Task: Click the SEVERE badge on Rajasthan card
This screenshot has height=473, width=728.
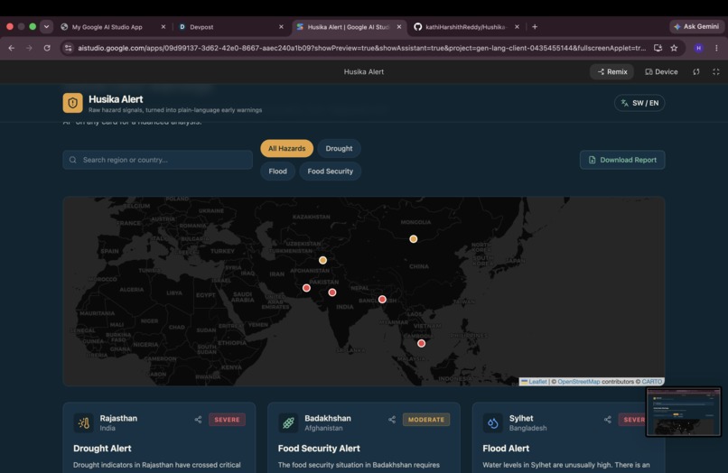Action: [x=227, y=420]
